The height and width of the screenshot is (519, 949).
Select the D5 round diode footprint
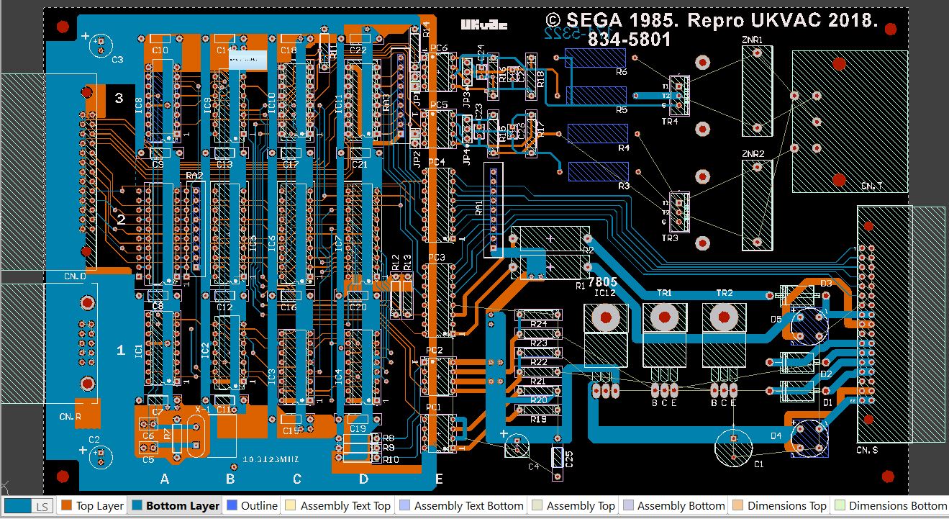[809, 325]
